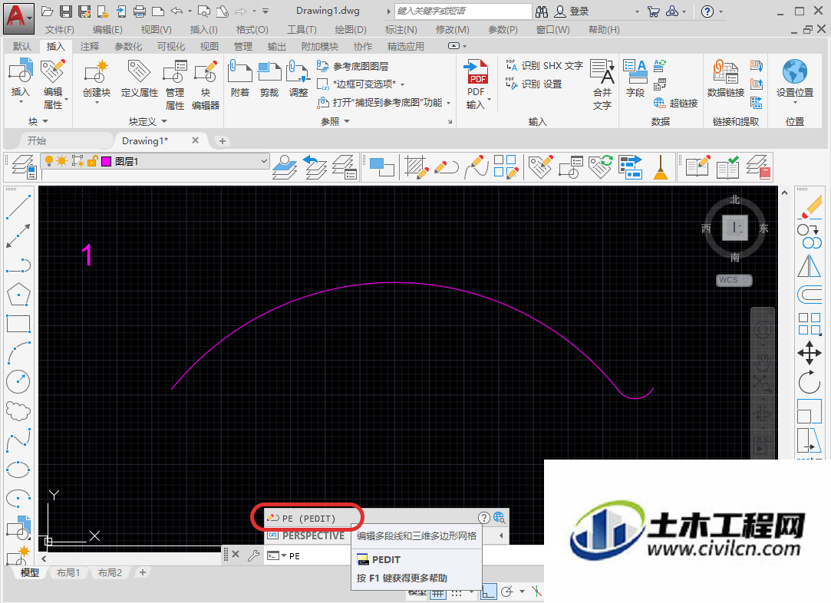831x603 pixels.
Task: Select the Rotate tool in right toolbar
Action: click(810, 381)
